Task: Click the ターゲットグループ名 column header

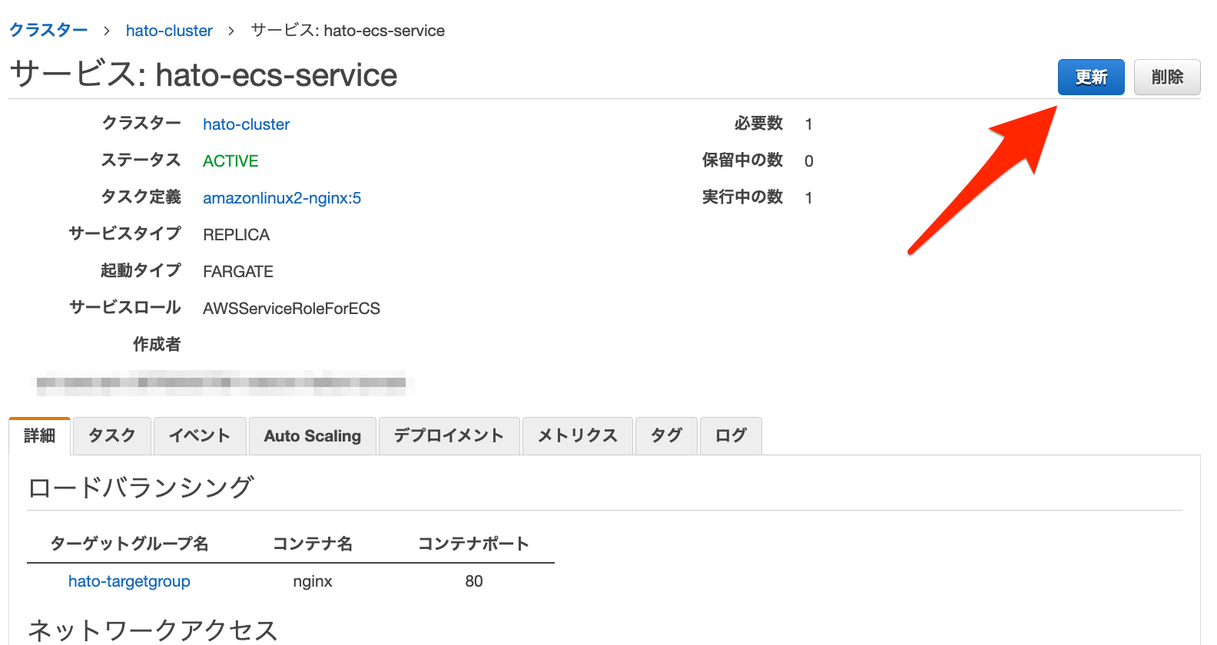Action: (x=129, y=544)
